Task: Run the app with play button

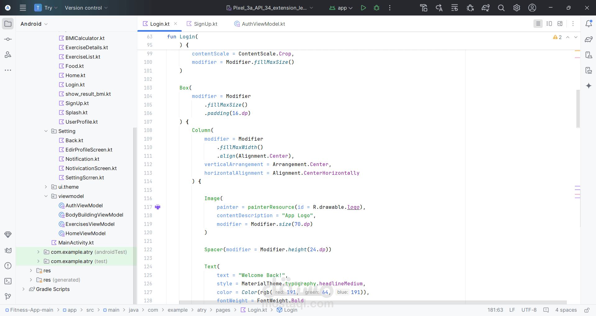Action: (363, 8)
